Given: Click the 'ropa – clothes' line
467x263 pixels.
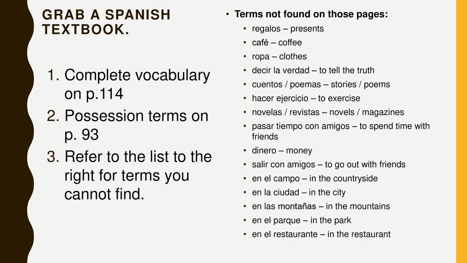Looking at the screenshot, I should tap(279, 56).
